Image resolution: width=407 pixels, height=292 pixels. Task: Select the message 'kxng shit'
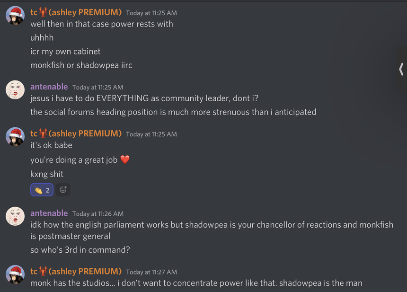47,174
